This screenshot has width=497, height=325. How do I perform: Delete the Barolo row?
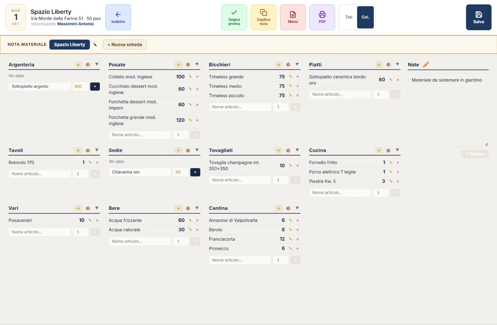click(297, 230)
